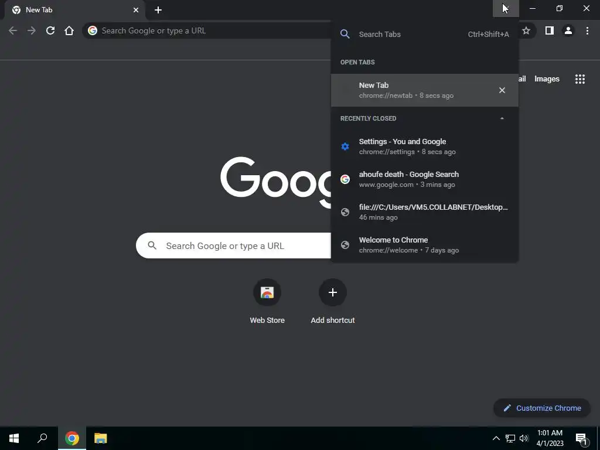600x450 pixels.
Task: Close the New Tab browser tab
Action: pos(136,10)
